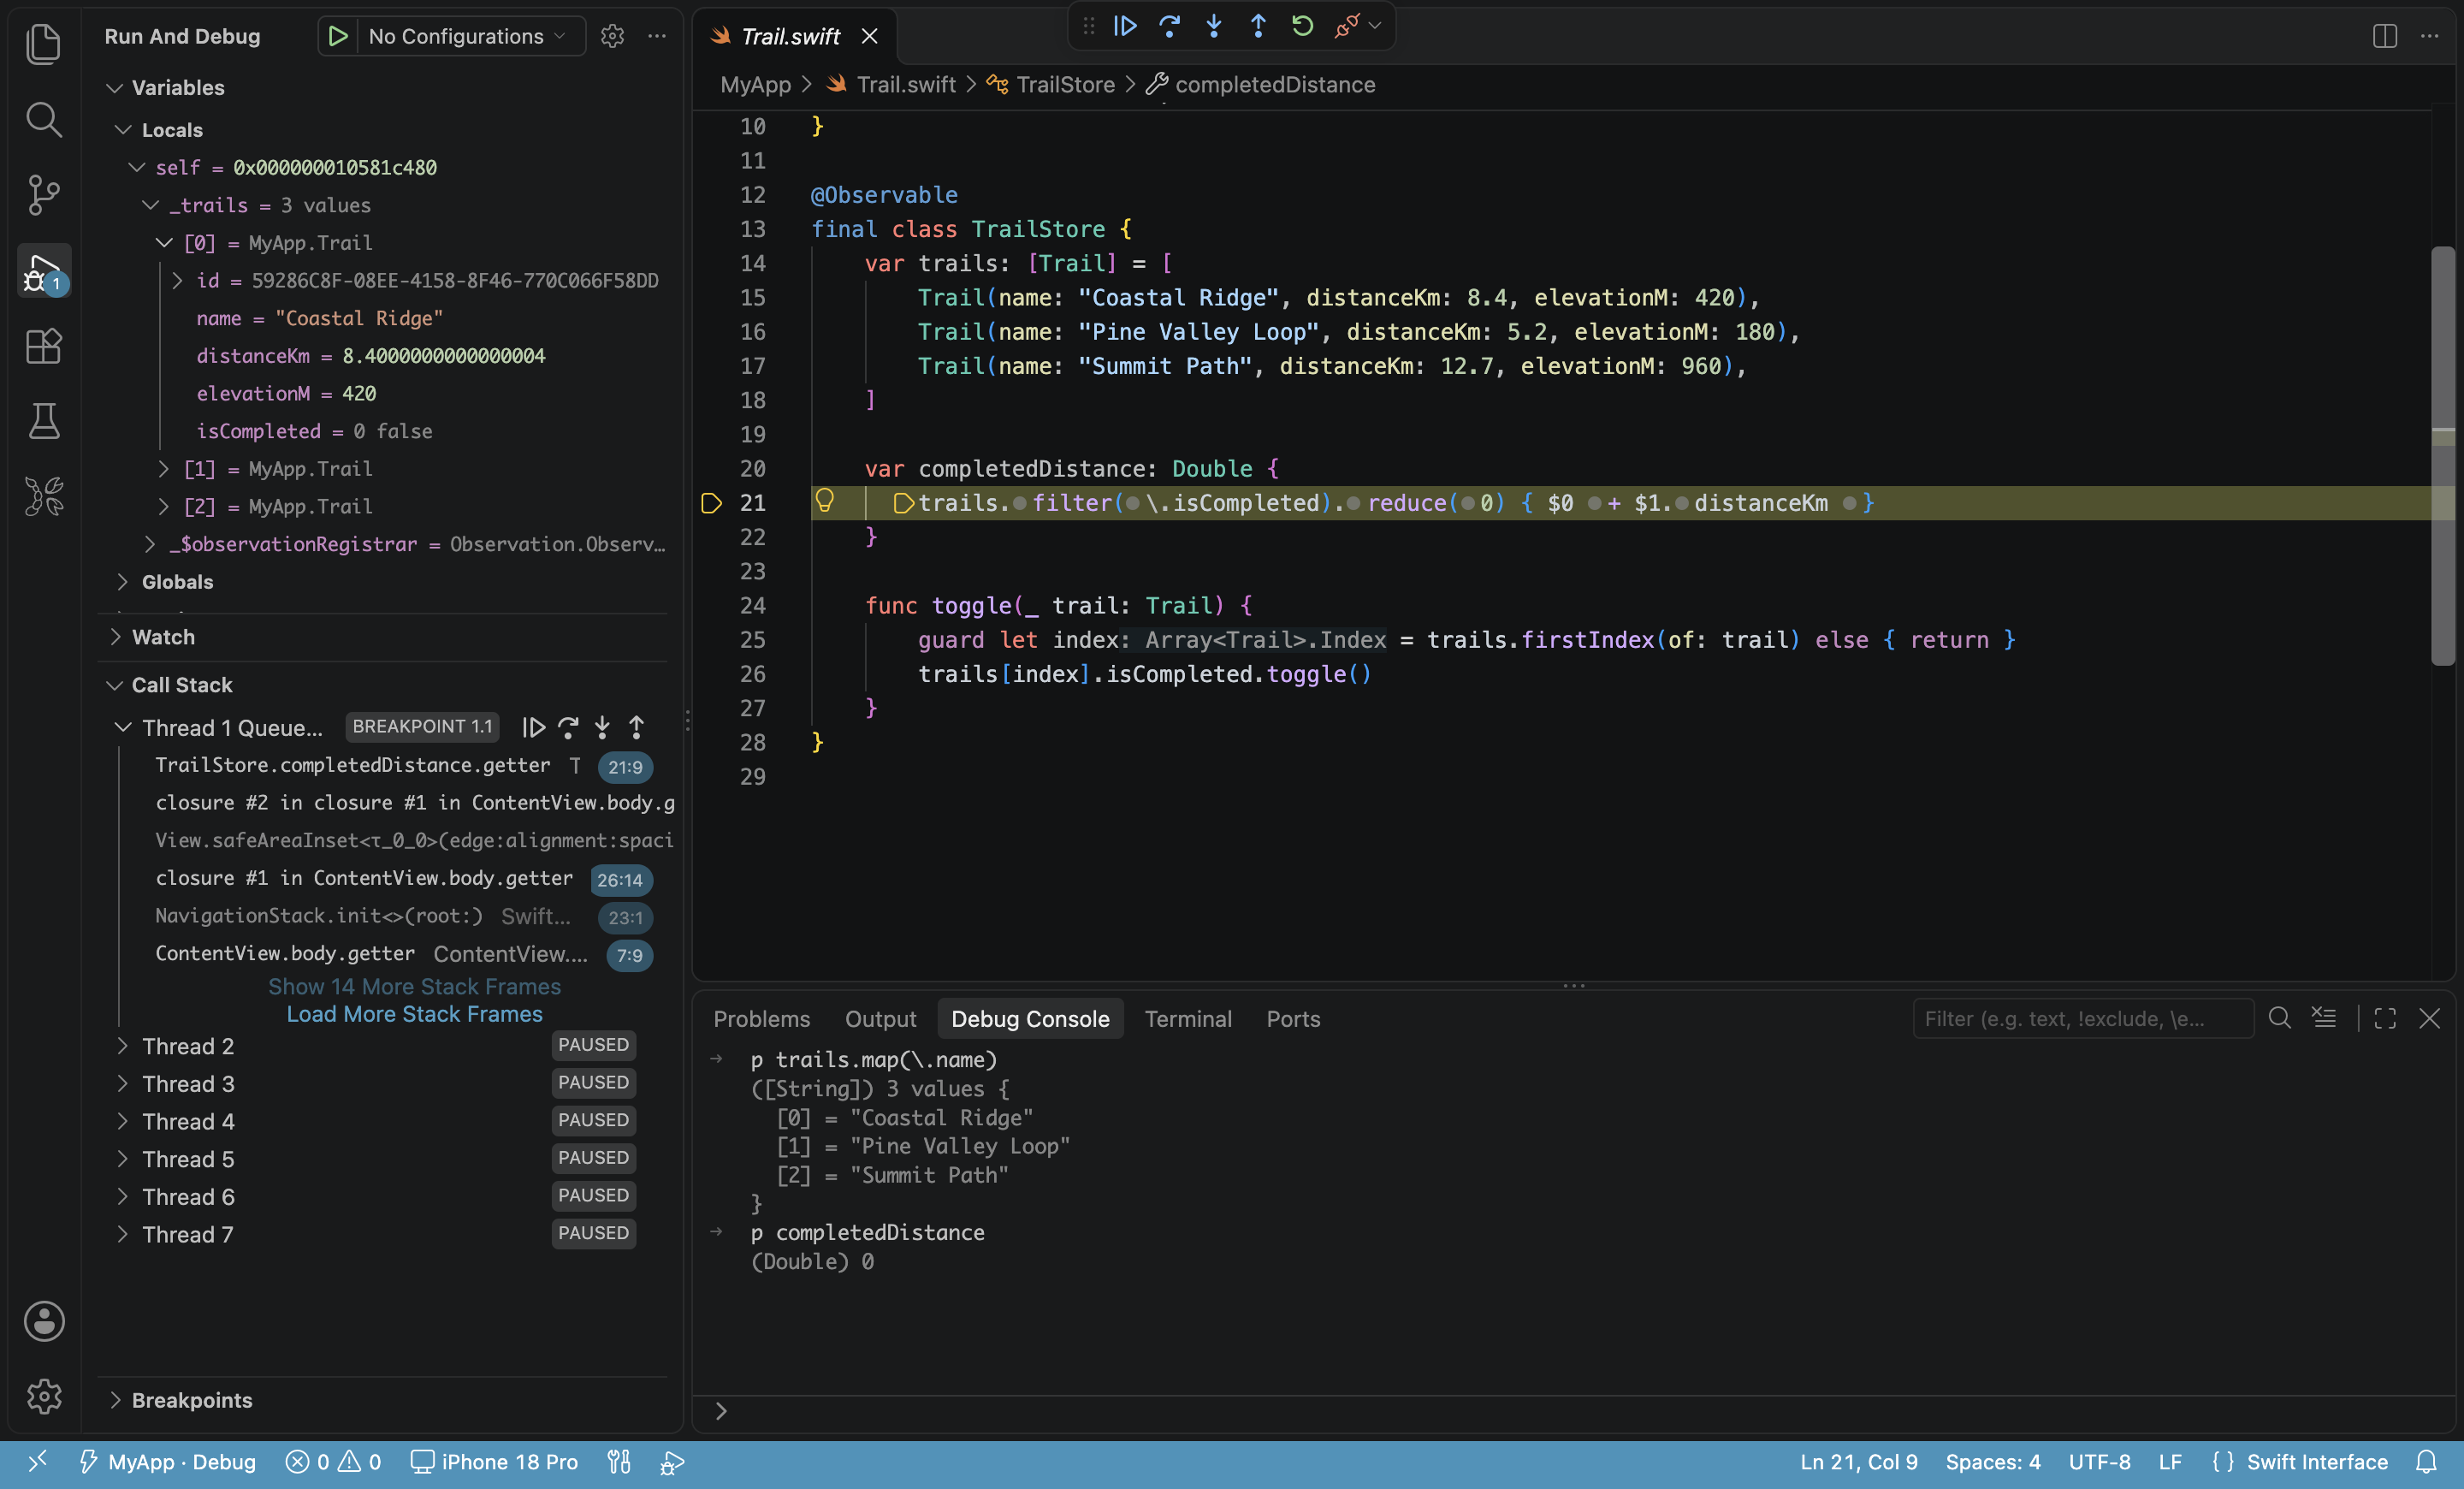Open the Search view in activity bar

pyautogui.click(x=43, y=119)
